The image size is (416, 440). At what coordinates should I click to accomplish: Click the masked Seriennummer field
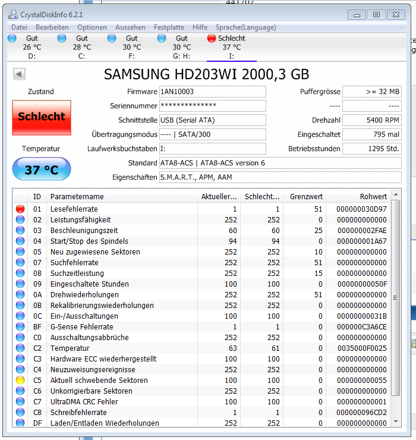click(213, 106)
